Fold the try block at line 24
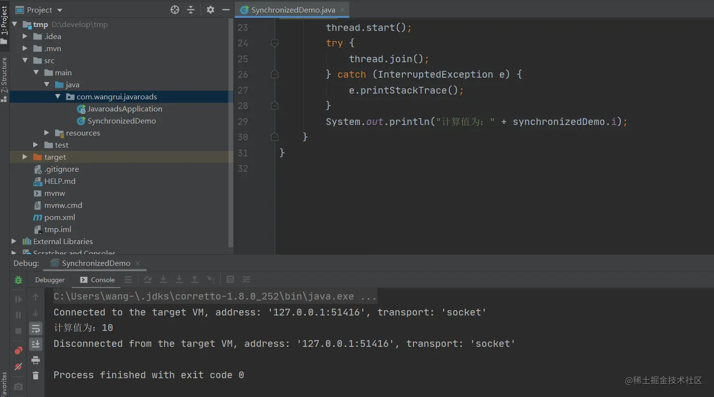 [x=275, y=43]
